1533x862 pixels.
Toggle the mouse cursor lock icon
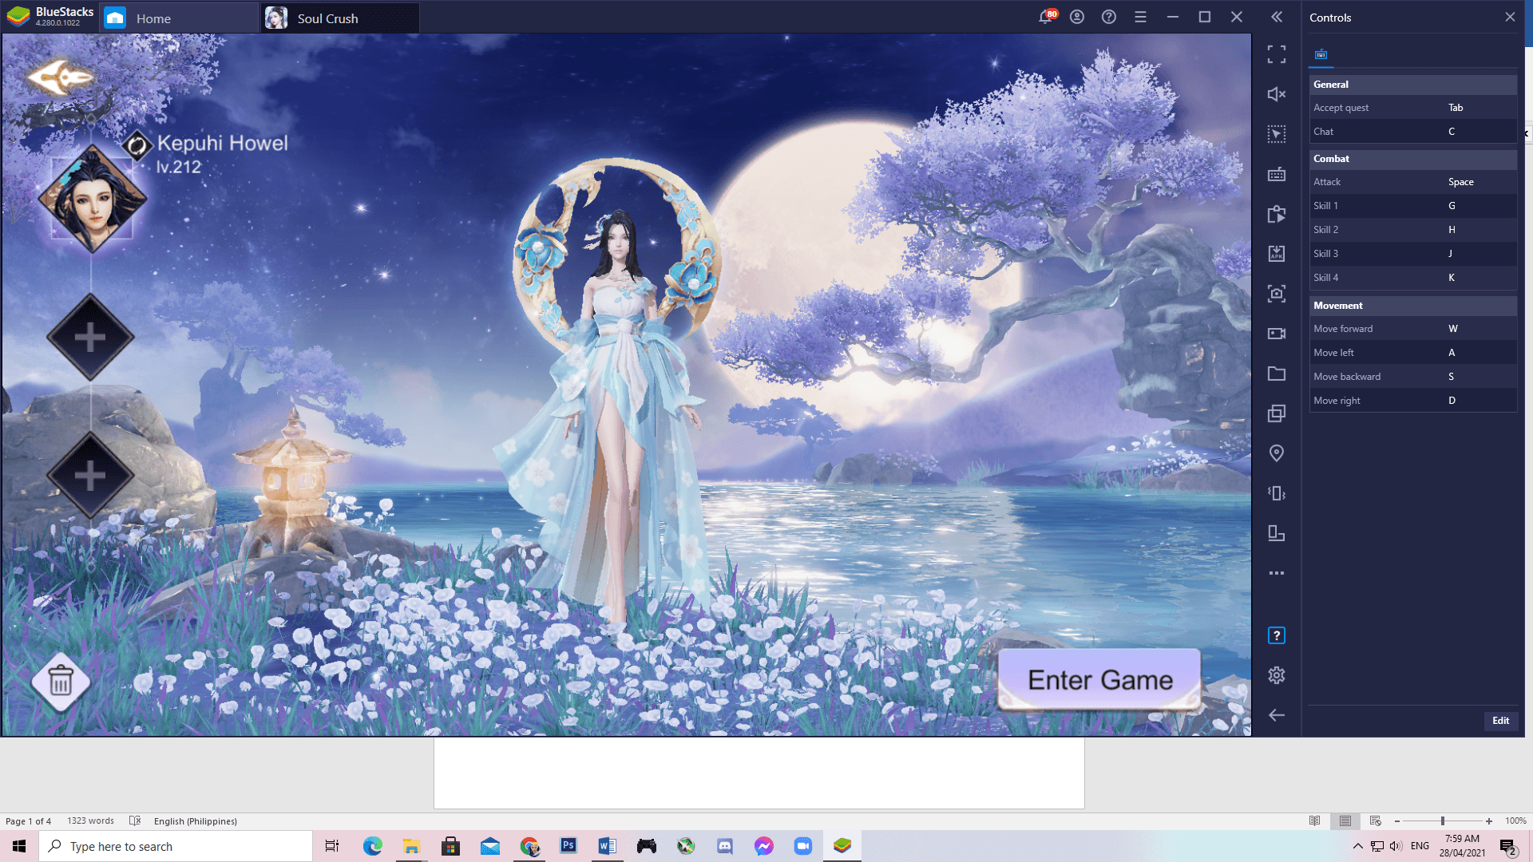pyautogui.click(x=1277, y=134)
